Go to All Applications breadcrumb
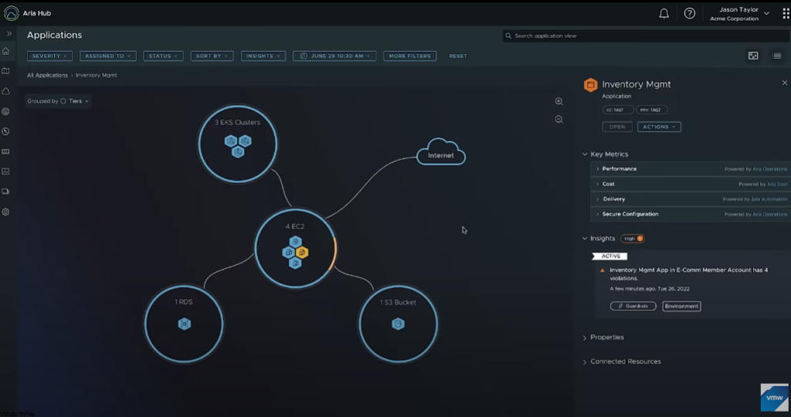This screenshot has width=791, height=417. [47, 75]
